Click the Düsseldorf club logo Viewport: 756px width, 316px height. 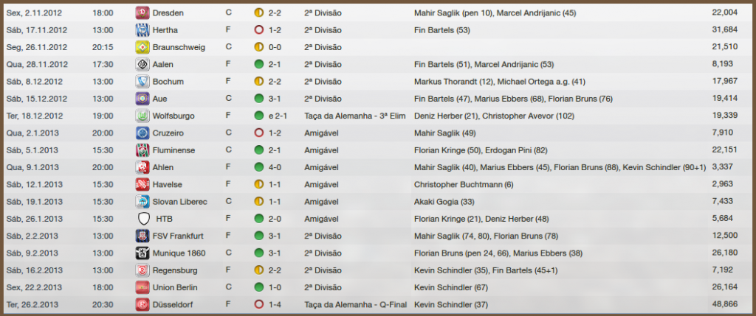[x=142, y=304]
